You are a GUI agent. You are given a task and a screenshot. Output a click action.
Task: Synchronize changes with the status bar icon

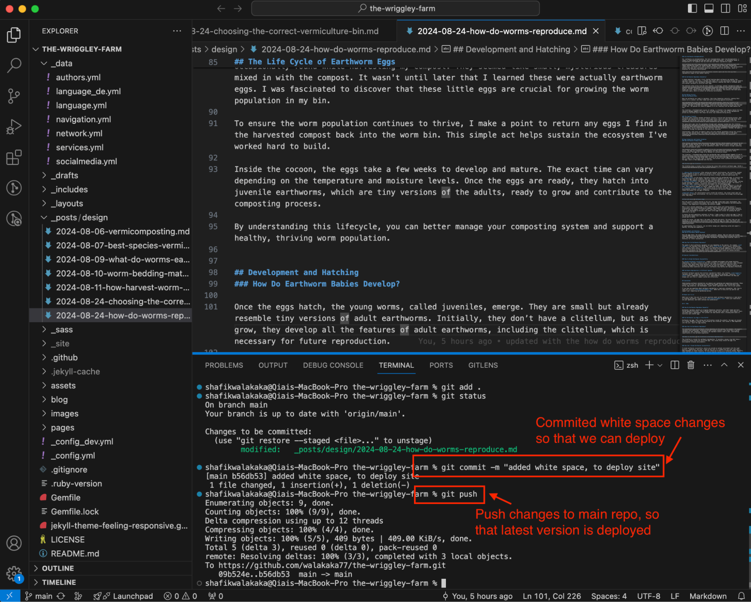tap(61, 596)
